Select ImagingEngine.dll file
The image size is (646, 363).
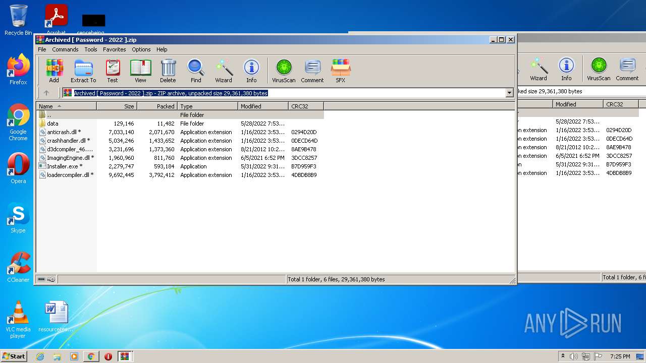tap(180, 158)
